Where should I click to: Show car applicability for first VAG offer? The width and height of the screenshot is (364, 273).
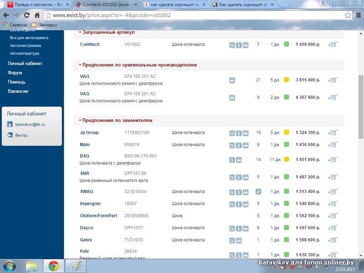232,81
